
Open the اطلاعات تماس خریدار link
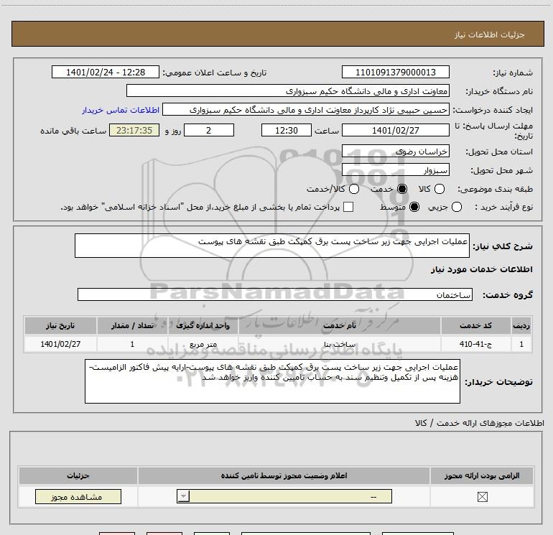[121, 110]
